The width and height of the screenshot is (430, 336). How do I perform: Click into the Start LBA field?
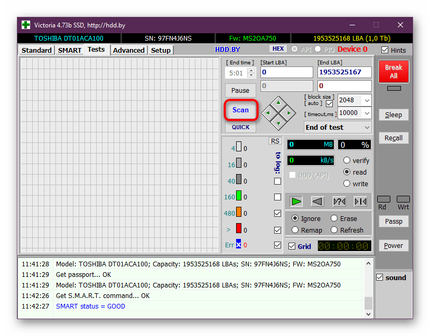click(x=286, y=72)
